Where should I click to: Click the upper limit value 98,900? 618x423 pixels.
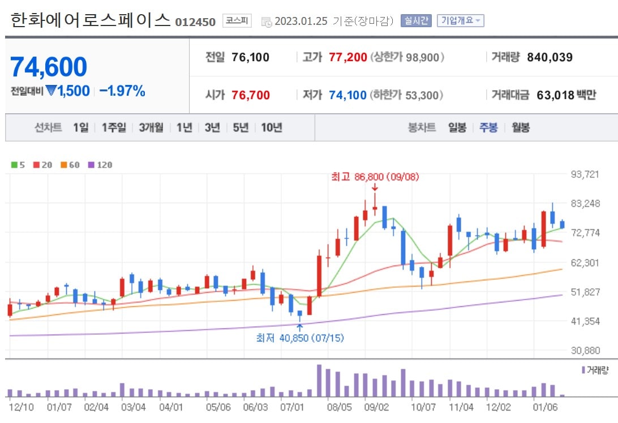(x=422, y=58)
